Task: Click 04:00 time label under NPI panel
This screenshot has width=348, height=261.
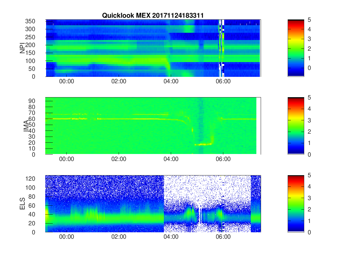Action: [x=171, y=81]
